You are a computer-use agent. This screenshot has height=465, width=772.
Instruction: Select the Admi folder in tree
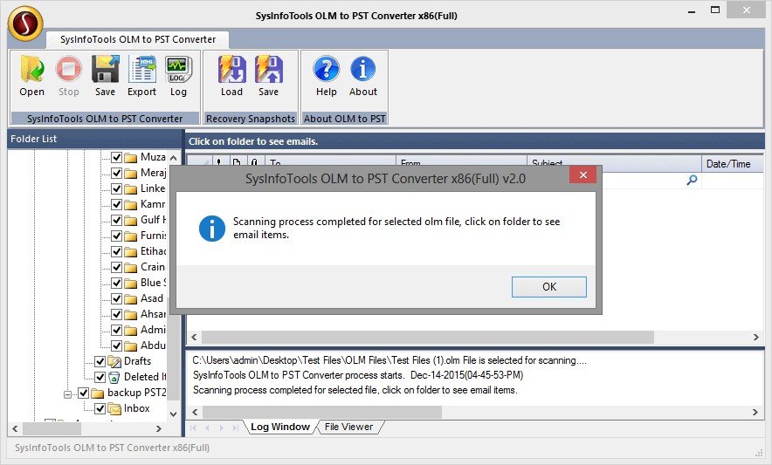(153, 330)
